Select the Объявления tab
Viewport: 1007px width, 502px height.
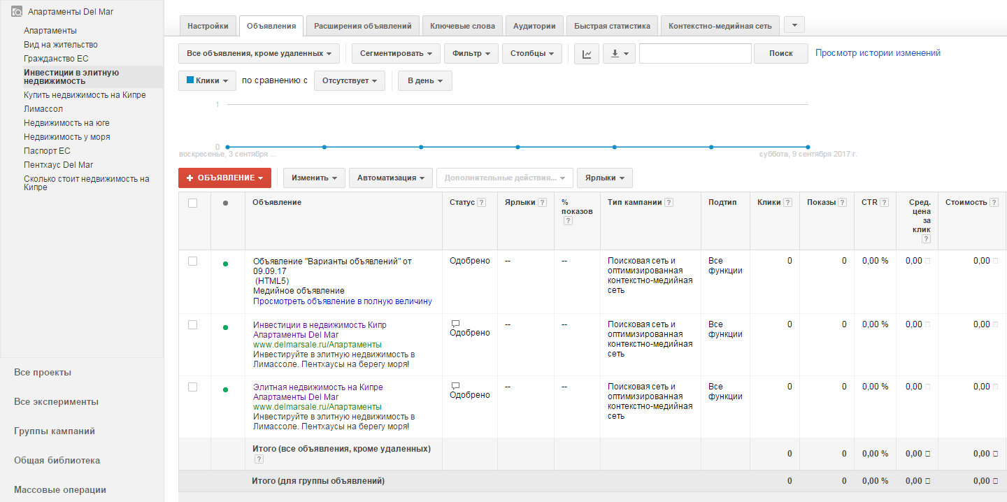click(x=271, y=26)
